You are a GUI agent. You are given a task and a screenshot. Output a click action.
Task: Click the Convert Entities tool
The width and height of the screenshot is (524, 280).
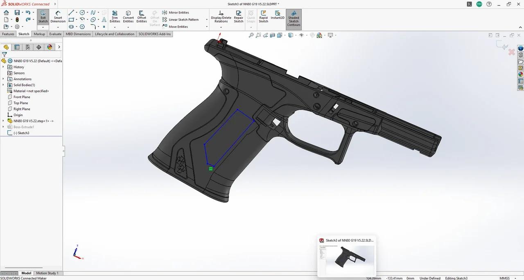128,16
